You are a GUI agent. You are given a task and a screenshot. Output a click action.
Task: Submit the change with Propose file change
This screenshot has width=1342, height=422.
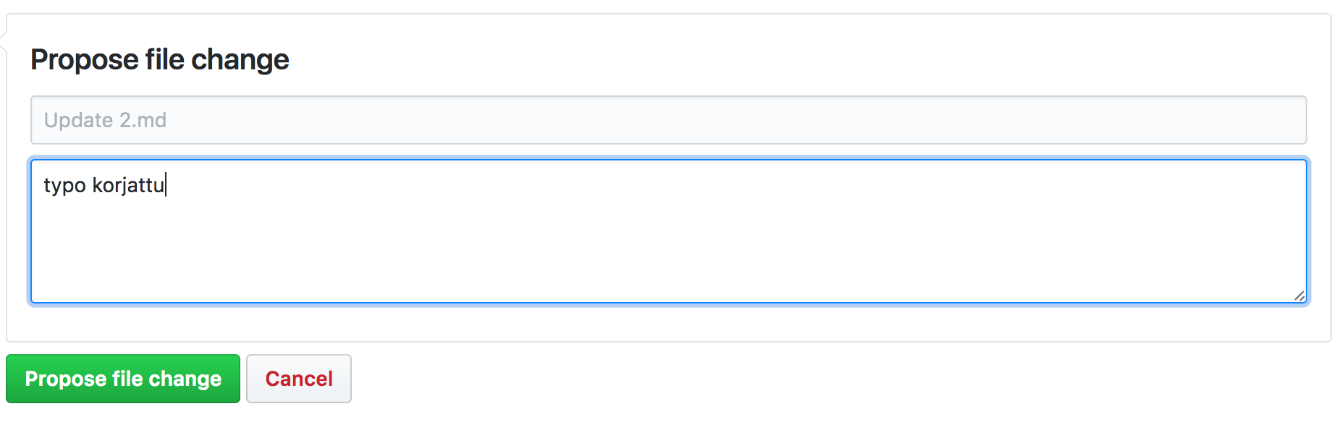pos(123,379)
